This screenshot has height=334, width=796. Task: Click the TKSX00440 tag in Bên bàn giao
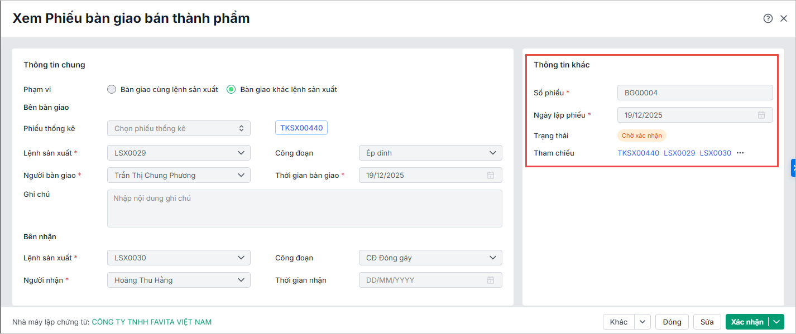point(301,128)
